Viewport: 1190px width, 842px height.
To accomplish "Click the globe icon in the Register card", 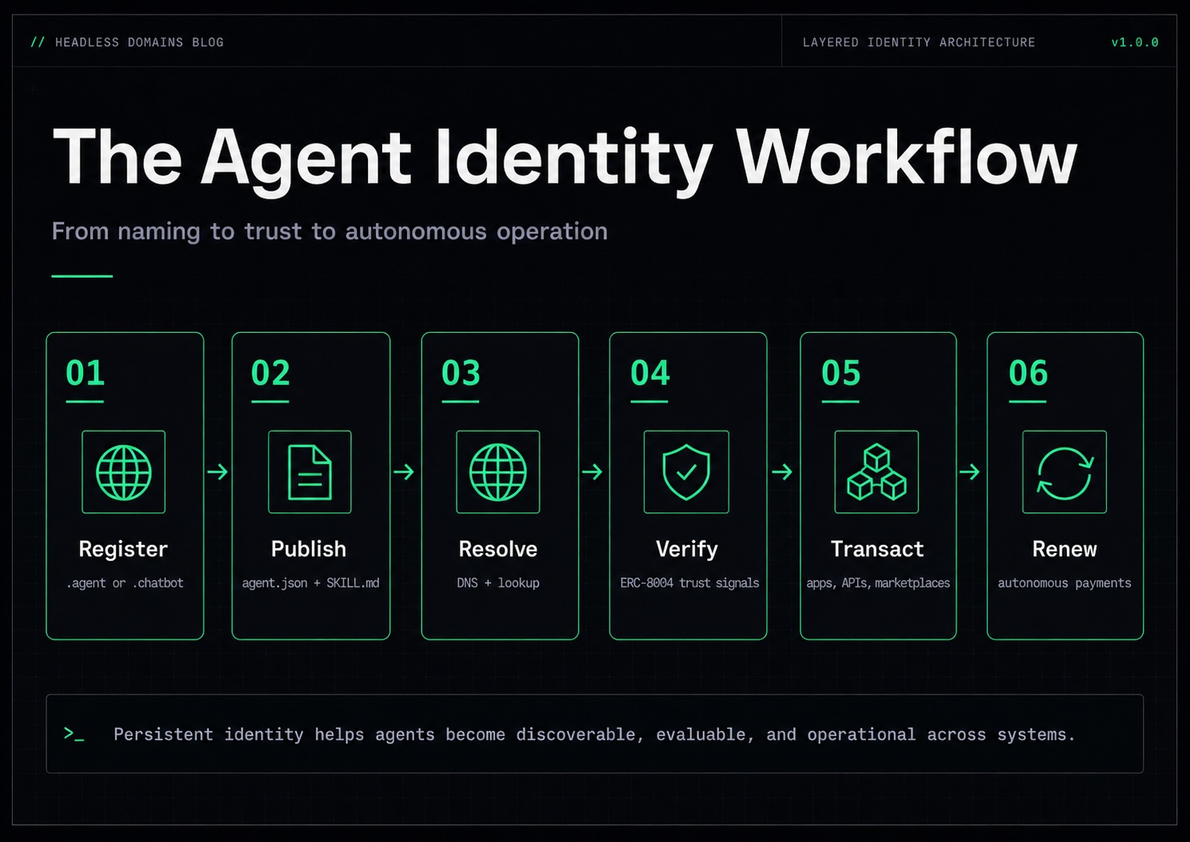I will tap(124, 472).
